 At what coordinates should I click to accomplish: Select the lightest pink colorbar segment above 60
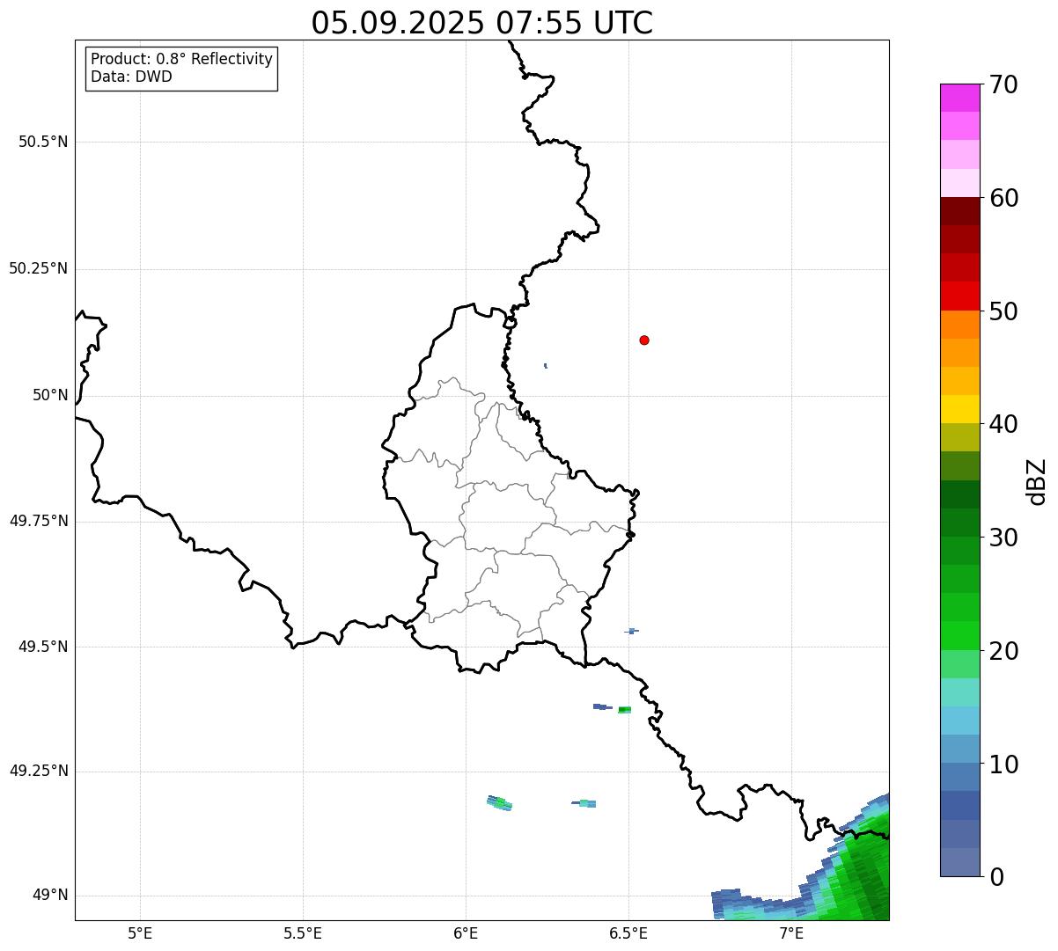tap(959, 183)
